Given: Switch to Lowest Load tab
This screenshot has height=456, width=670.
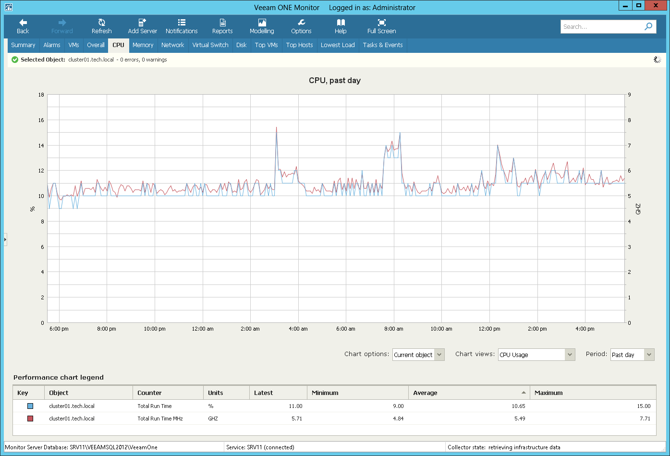Looking at the screenshot, I should point(338,45).
